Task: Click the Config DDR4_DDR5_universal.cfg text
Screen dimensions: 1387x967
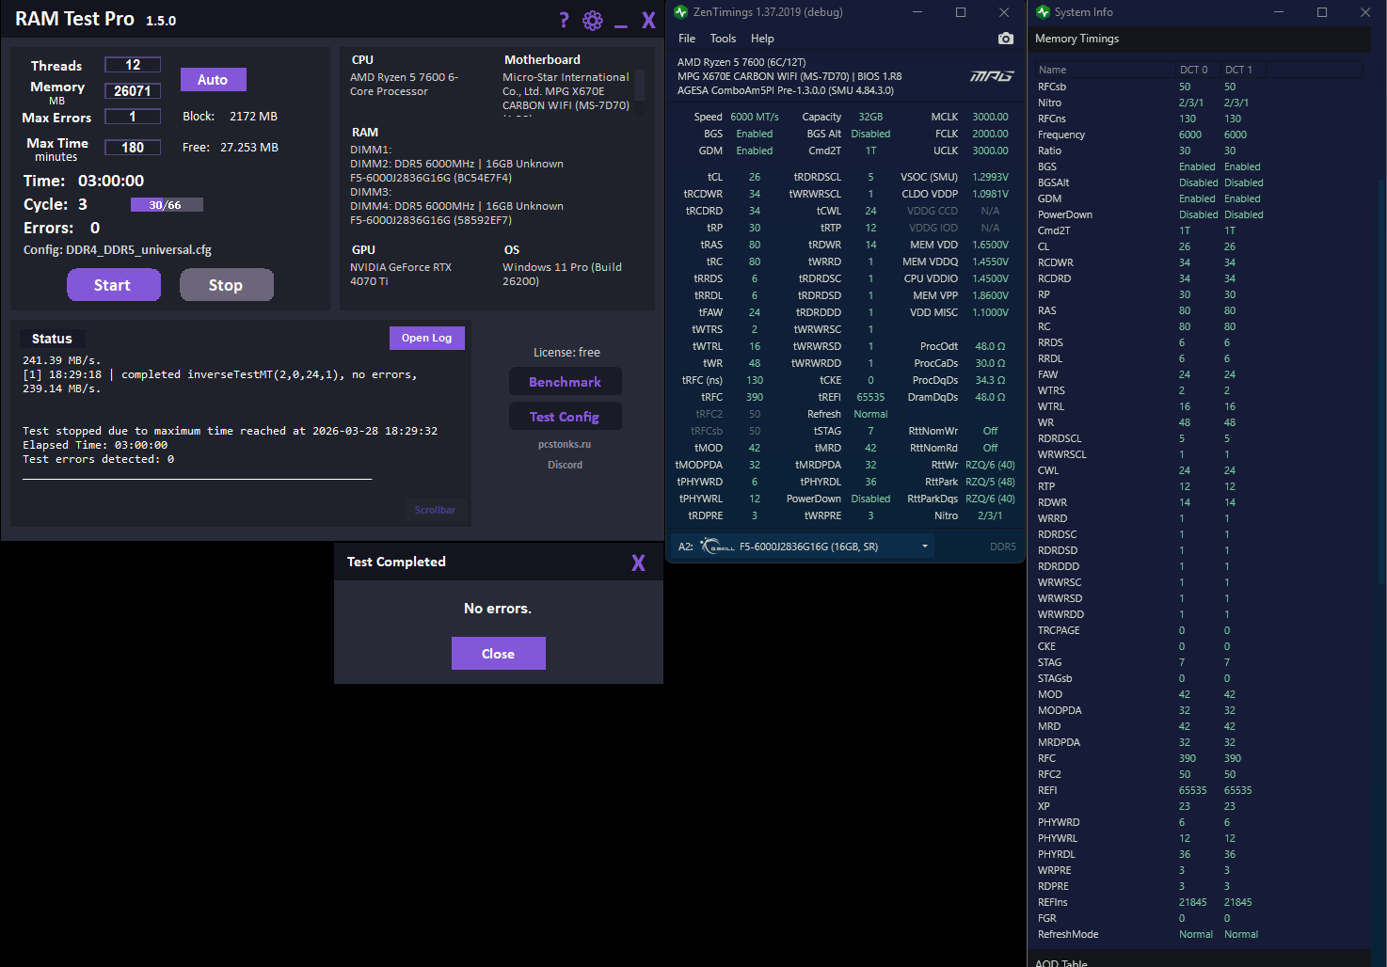Action: pyautogui.click(x=118, y=250)
